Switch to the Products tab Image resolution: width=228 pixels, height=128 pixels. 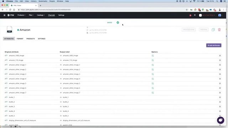[31, 39]
